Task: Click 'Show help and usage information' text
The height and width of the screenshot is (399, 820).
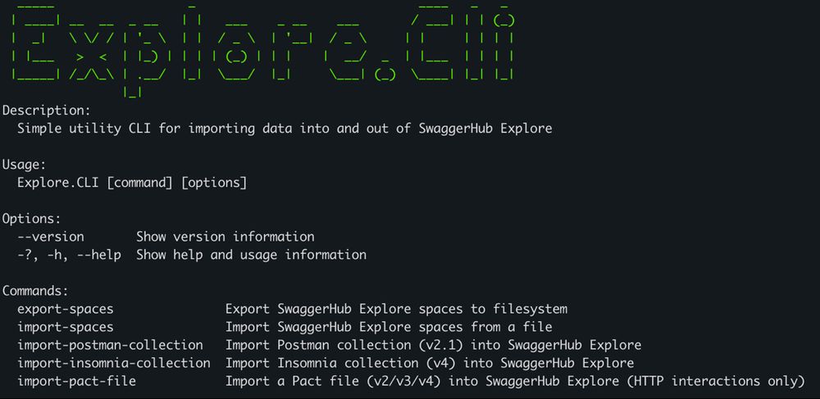Action: tap(251, 255)
